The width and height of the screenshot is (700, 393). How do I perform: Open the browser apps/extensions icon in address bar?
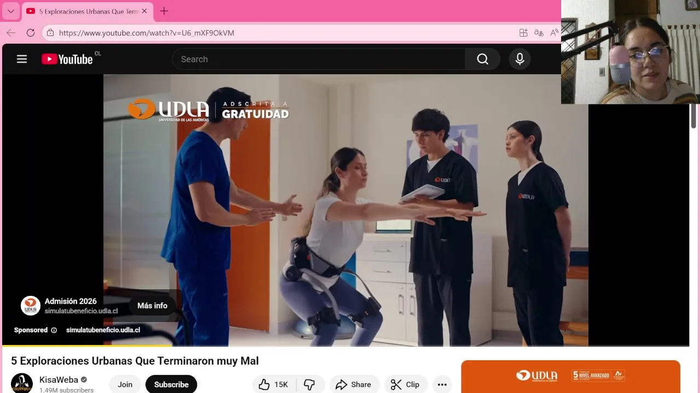pos(523,33)
